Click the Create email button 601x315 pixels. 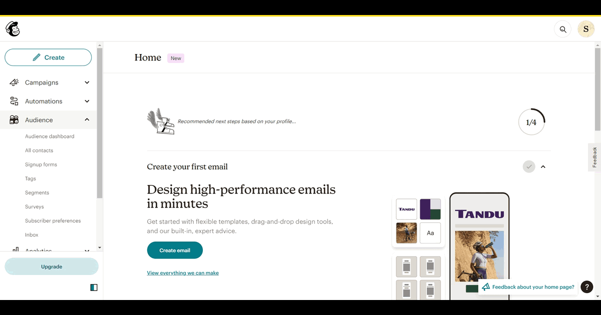coord(175,250)
